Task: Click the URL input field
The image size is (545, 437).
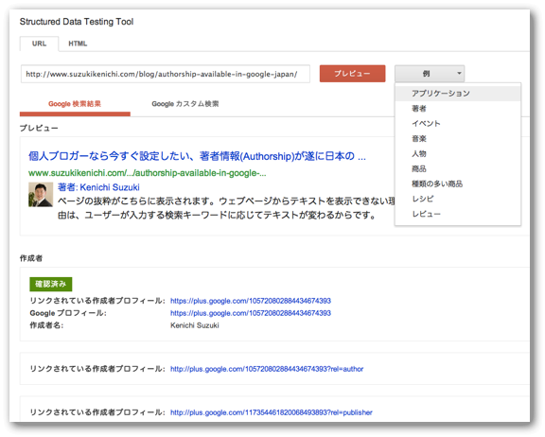Action: [x=165, y=74]
